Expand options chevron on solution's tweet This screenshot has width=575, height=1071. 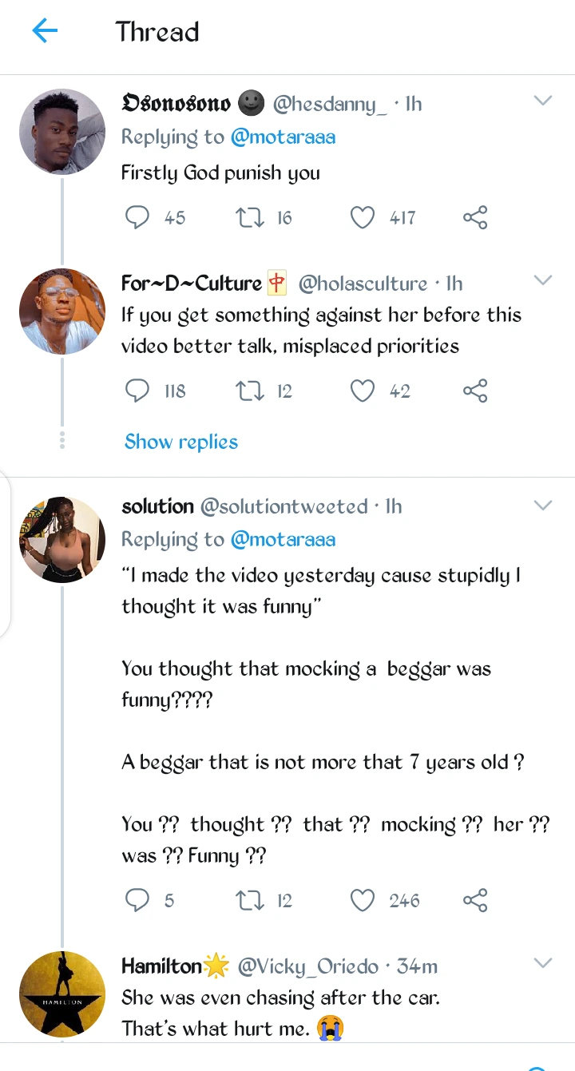(542, 506)
